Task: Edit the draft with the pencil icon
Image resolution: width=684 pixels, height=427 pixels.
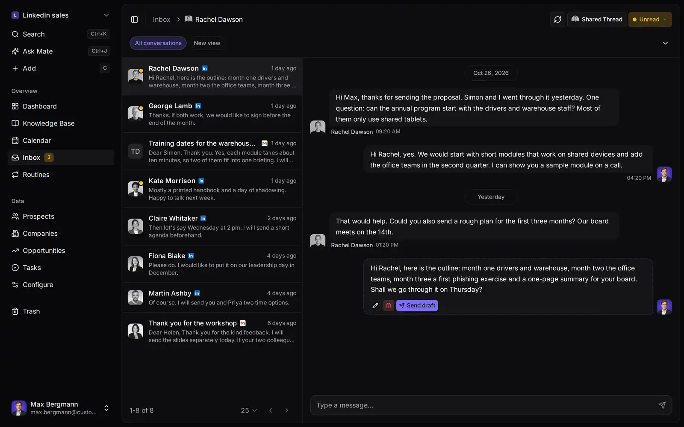Action: 375,306
